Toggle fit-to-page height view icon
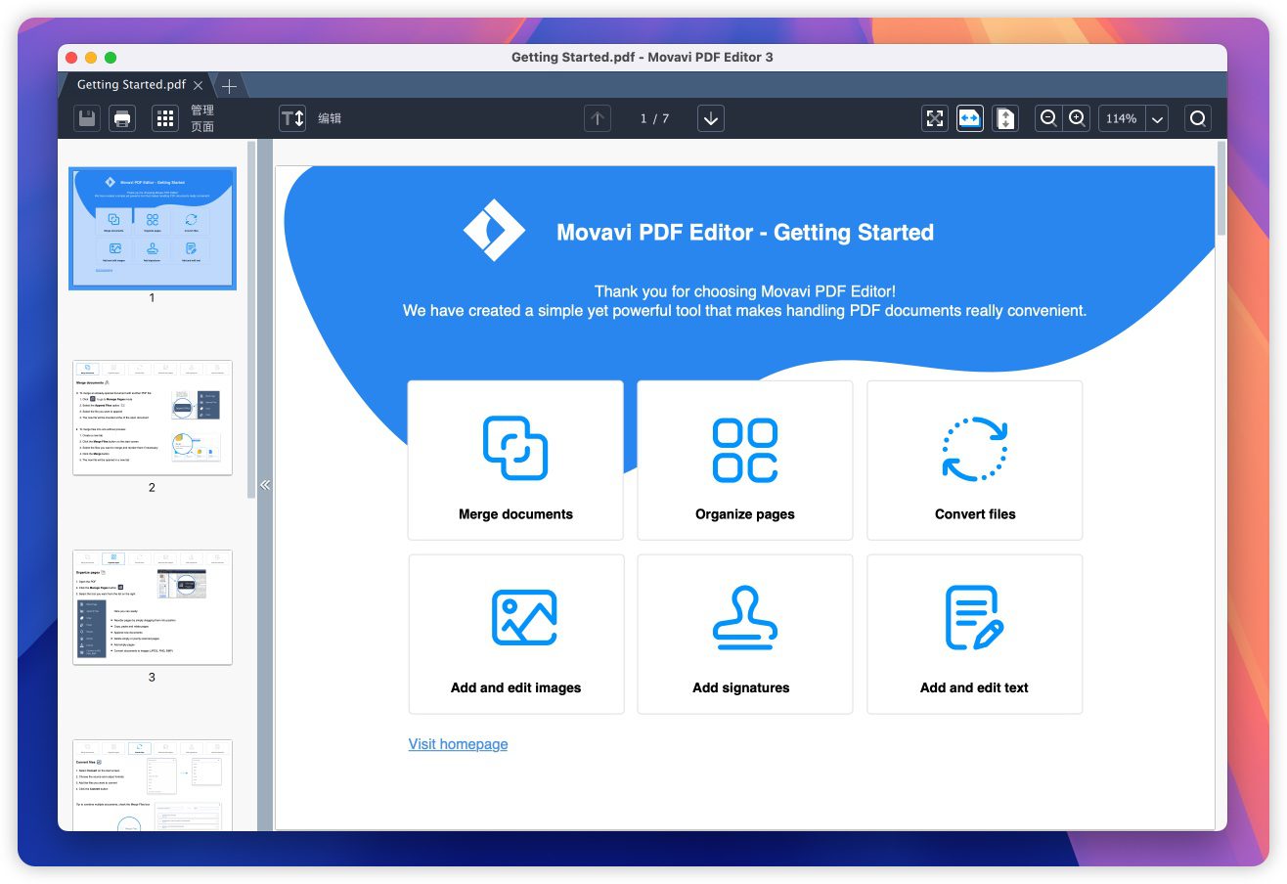Image resolution: width=1287 pixels, height=884 pixels. click(1005, 118)
